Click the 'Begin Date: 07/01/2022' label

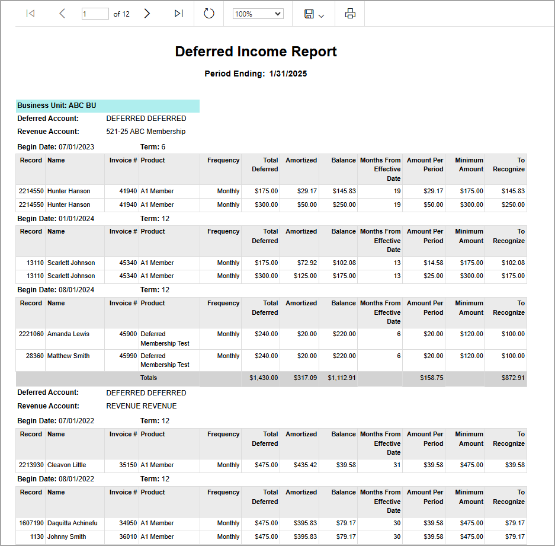[56, 421]
